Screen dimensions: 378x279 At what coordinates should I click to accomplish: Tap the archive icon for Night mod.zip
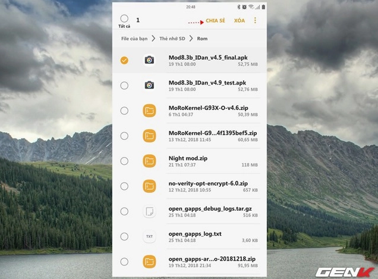point(149,161)
